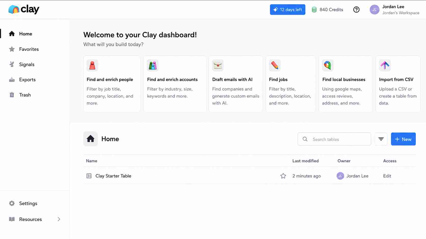
Task: Click the magnifier icon in Search tables
Action: point(305,139)
